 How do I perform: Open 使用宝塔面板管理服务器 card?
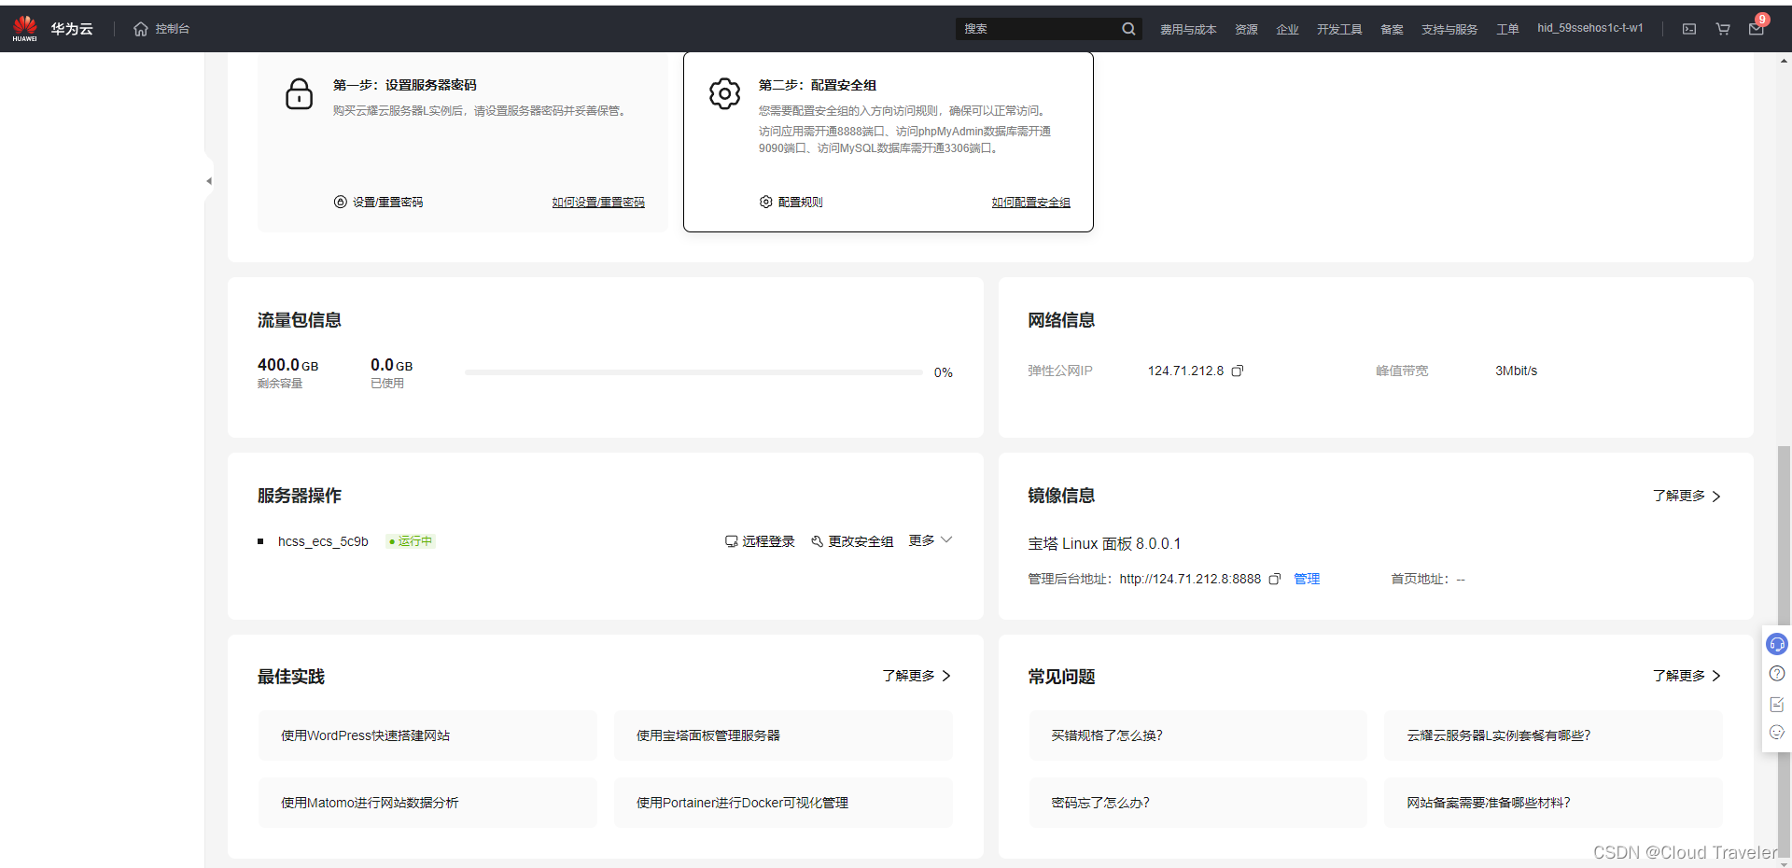(783, 735)
